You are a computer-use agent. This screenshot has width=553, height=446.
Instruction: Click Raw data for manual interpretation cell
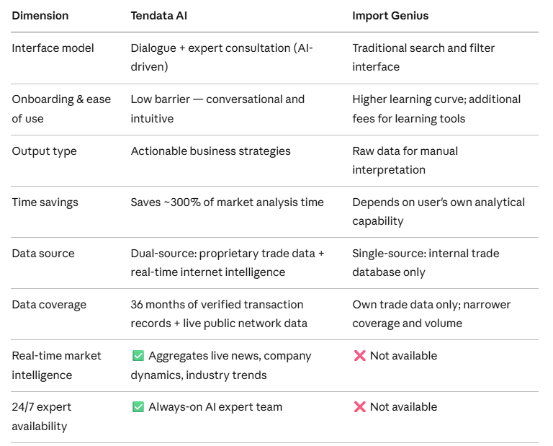coord(405,160)
